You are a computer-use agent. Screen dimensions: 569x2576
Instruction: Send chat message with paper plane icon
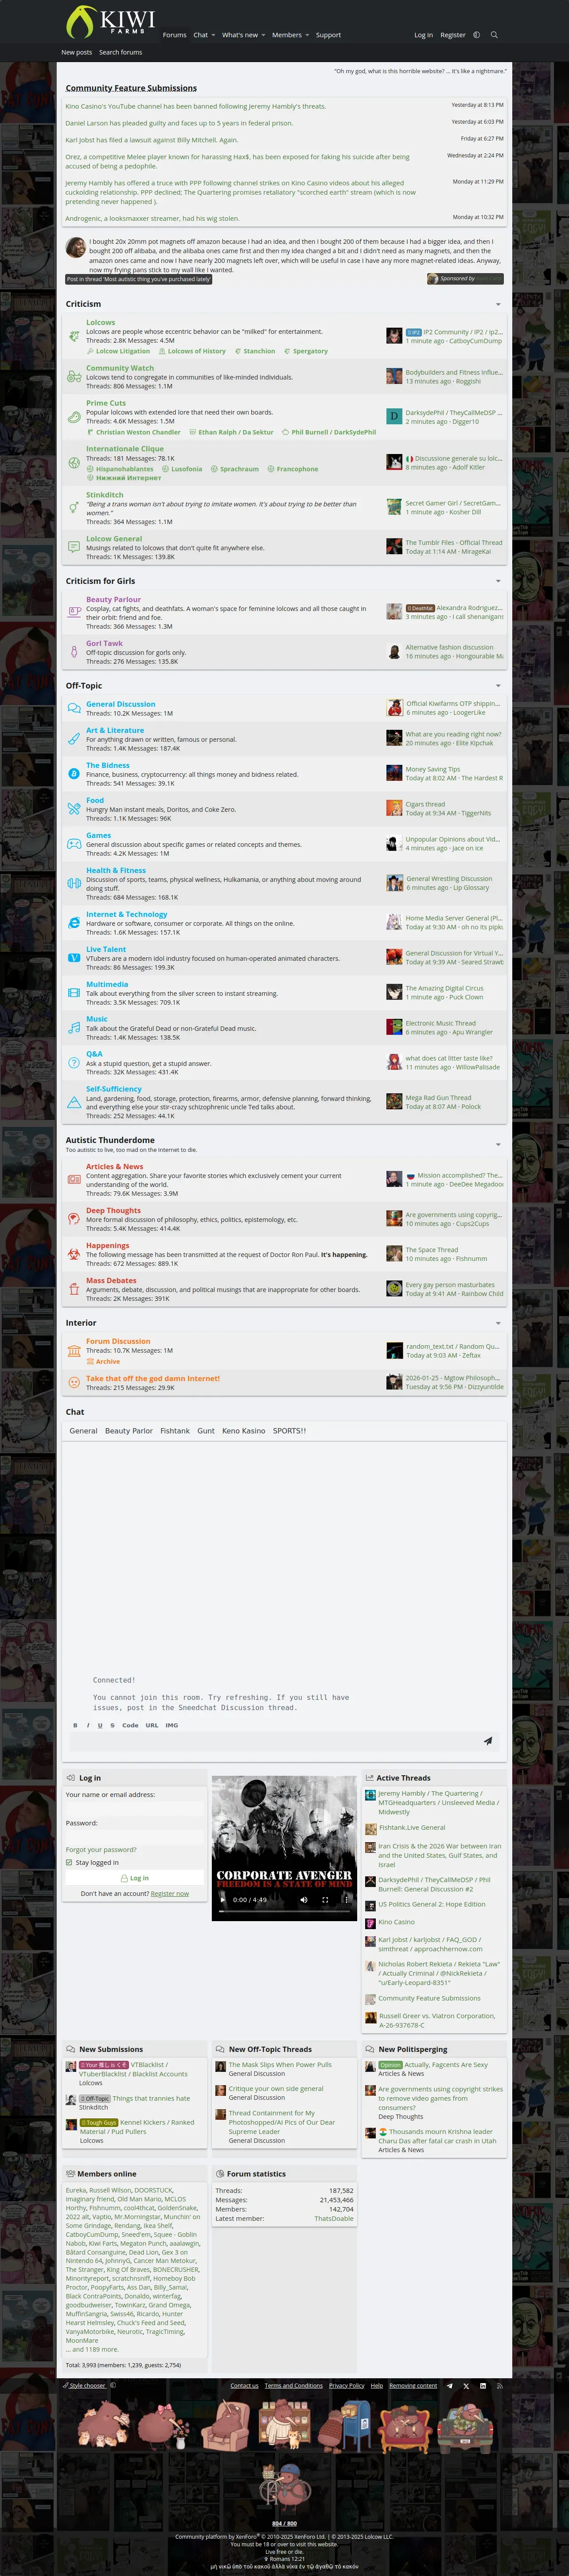point(488,1741)
